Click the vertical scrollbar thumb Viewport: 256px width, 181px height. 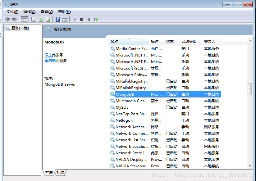click(x=250, y=89)
